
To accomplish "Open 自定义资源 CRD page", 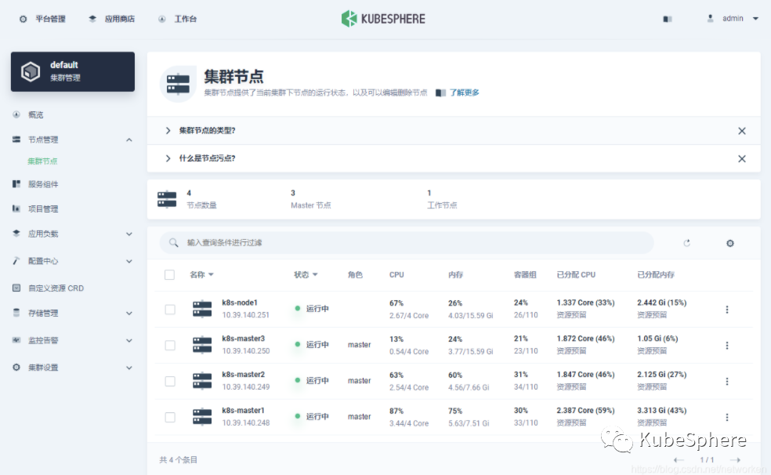I will tap(56, 288).
